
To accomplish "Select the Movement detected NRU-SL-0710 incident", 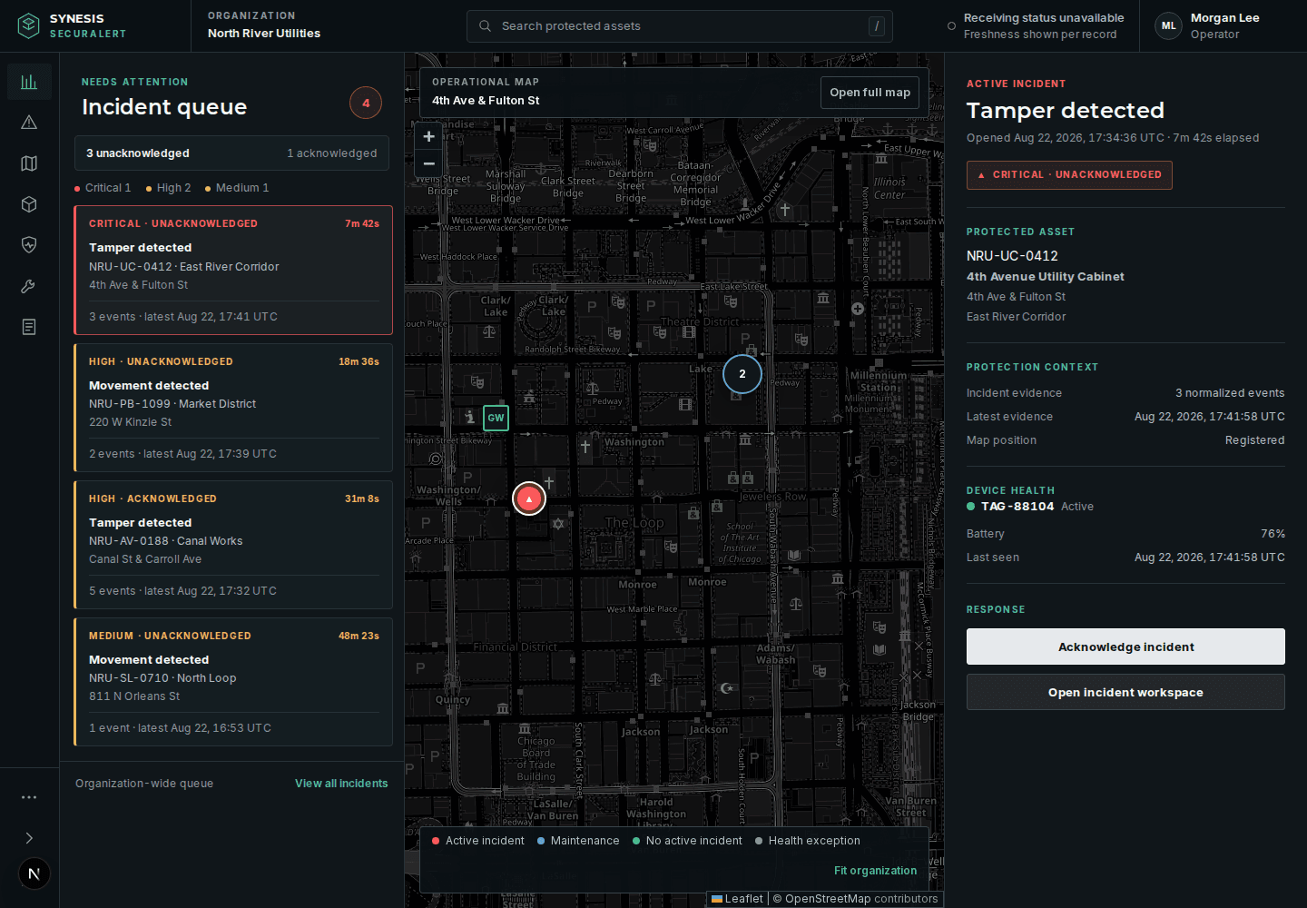I will pyautogui.click(x=233, y=682).
